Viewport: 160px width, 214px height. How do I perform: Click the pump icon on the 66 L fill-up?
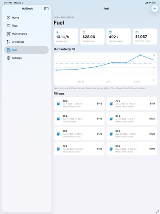click(59, 103)
